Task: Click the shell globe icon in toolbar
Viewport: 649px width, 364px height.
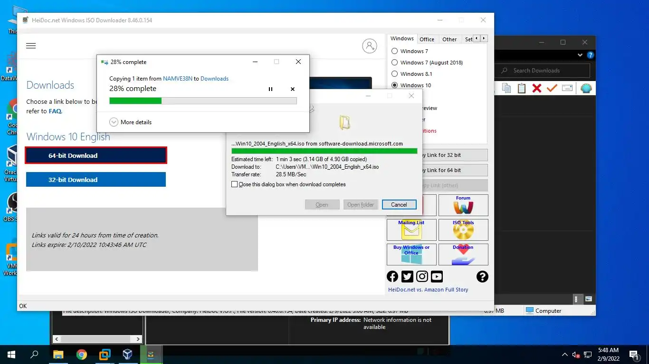Action: 586,88
